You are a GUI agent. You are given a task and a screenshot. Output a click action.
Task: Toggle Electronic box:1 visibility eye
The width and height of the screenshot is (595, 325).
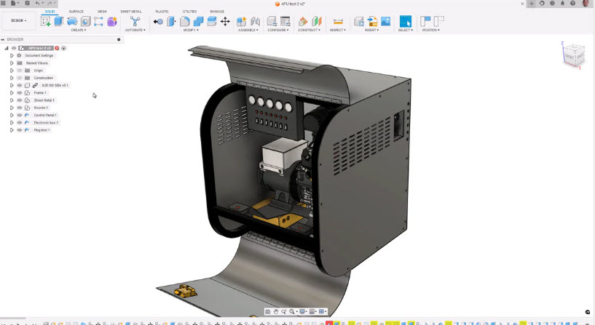tap(20, 123)
